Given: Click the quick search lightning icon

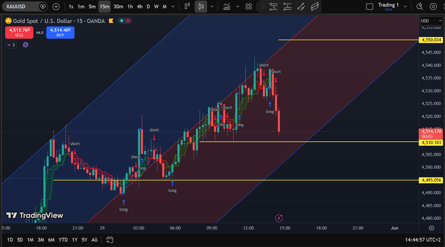Looking at the screenshot, I should [x=420, y=6].
